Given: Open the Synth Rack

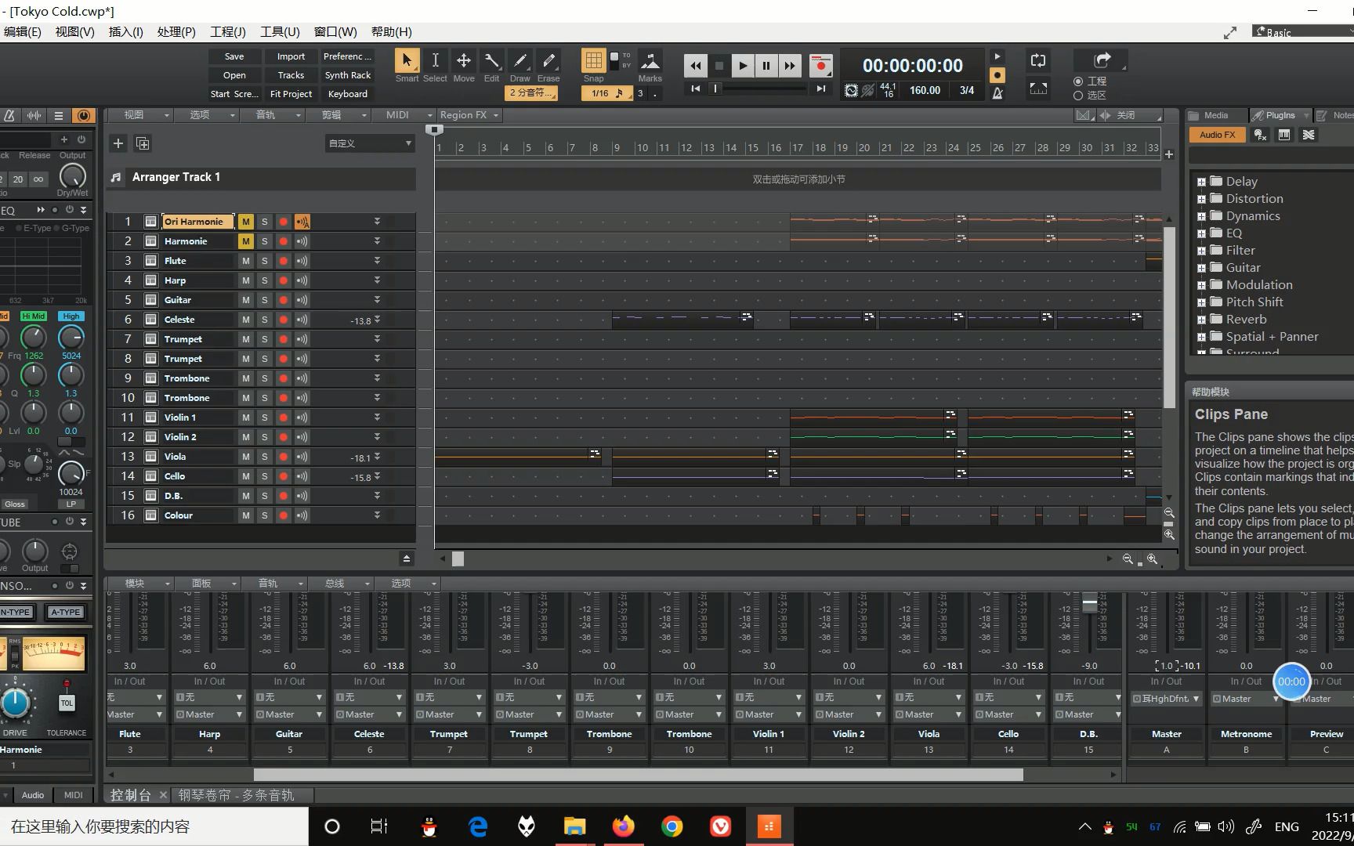Looking at the screenshot, I should tap(348, 75).
